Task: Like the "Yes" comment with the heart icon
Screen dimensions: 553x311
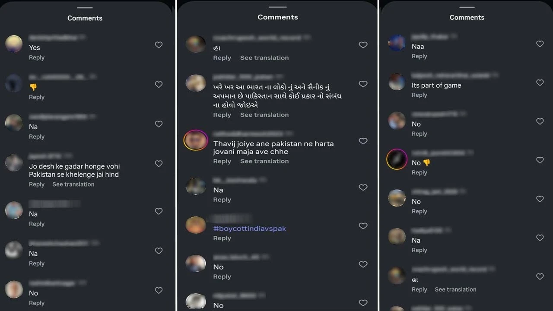Action: [x=159, y=45]
